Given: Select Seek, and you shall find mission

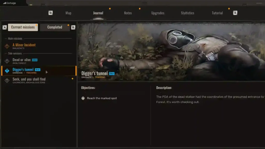Looking at the screenshot, I should (39, 80).
